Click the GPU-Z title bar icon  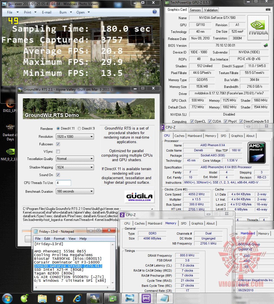[166, 2]
